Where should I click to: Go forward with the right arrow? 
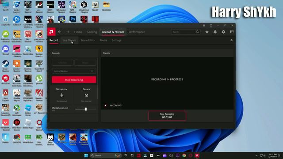coord(68,32)
